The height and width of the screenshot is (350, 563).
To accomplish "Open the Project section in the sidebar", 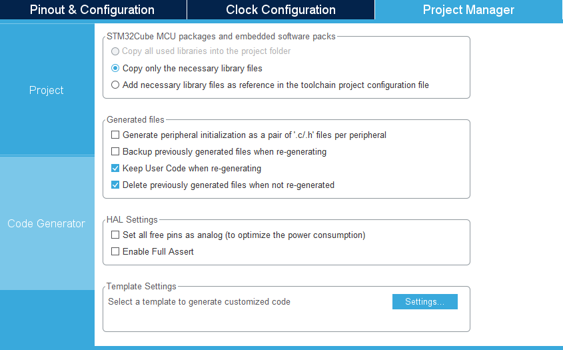I will coord(47,90).
